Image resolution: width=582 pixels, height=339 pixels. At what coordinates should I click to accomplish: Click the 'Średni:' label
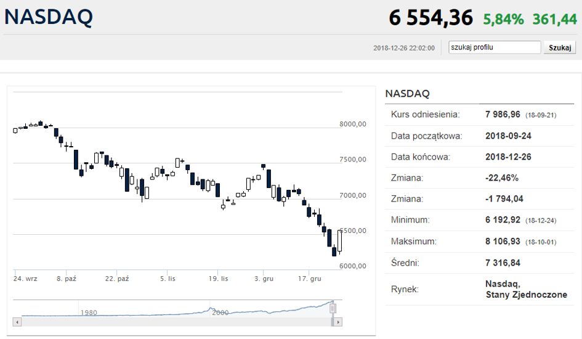click(x=405, y=263)
